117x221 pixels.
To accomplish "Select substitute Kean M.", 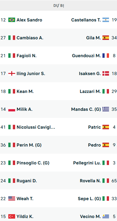I will tap(25, 91).
